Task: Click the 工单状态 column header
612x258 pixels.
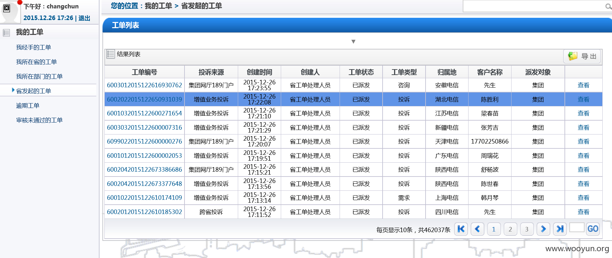Action: (x=361, y=72)
